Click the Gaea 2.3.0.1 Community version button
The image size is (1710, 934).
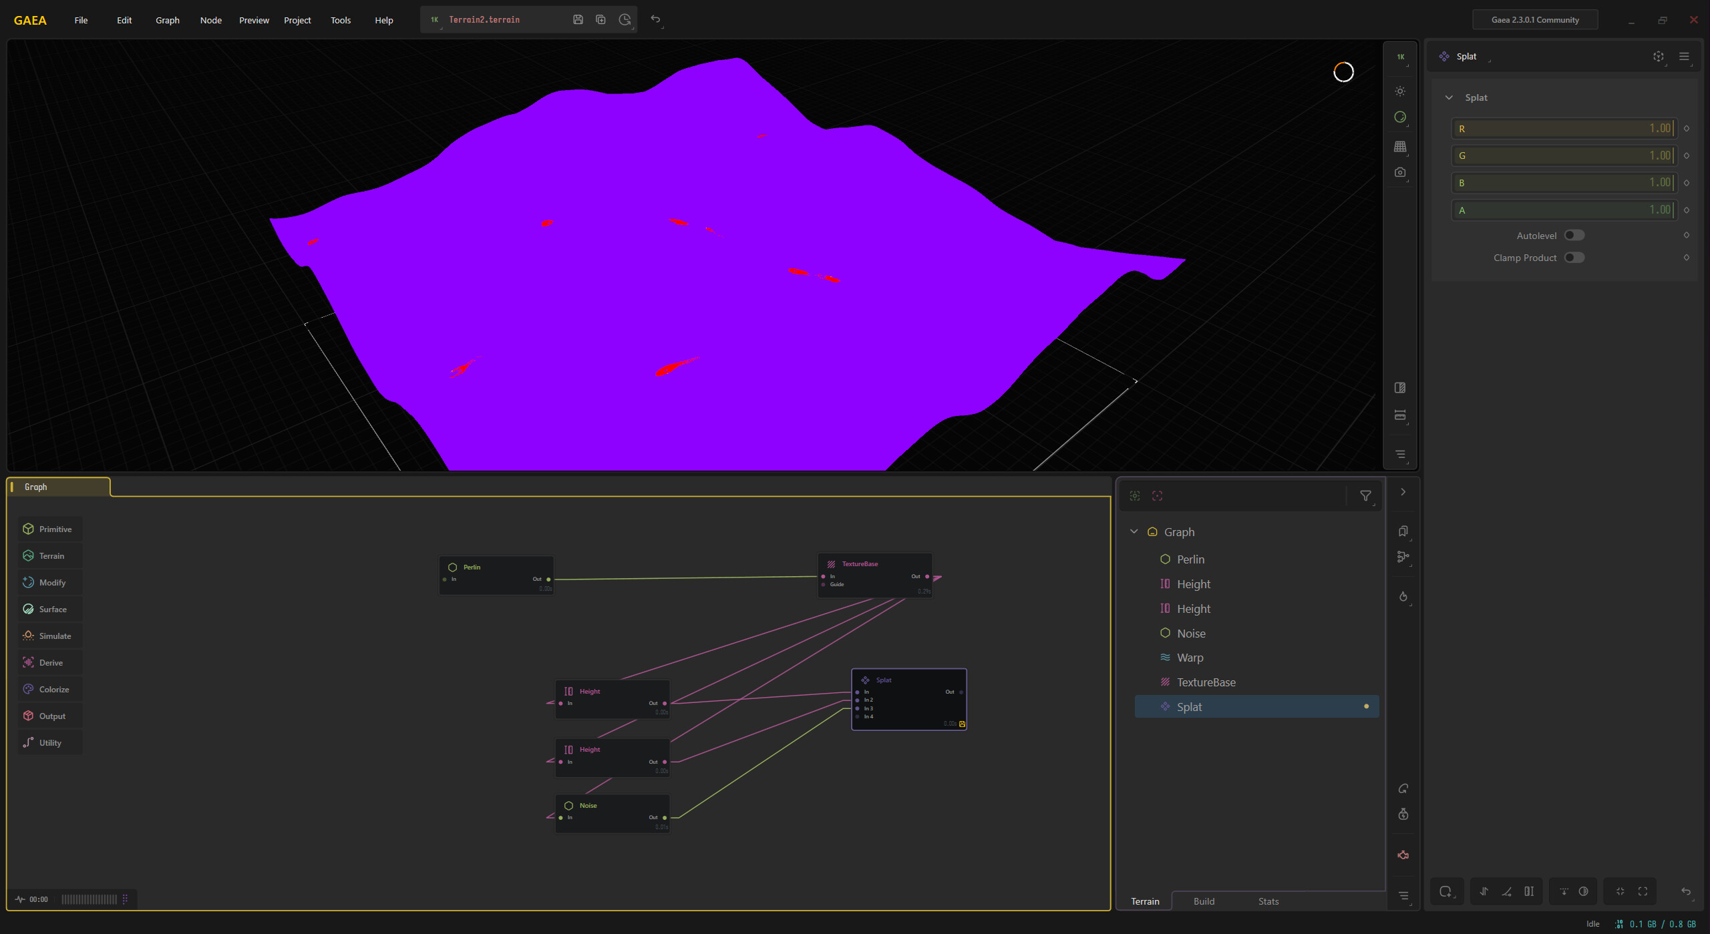pos(1535,20)
